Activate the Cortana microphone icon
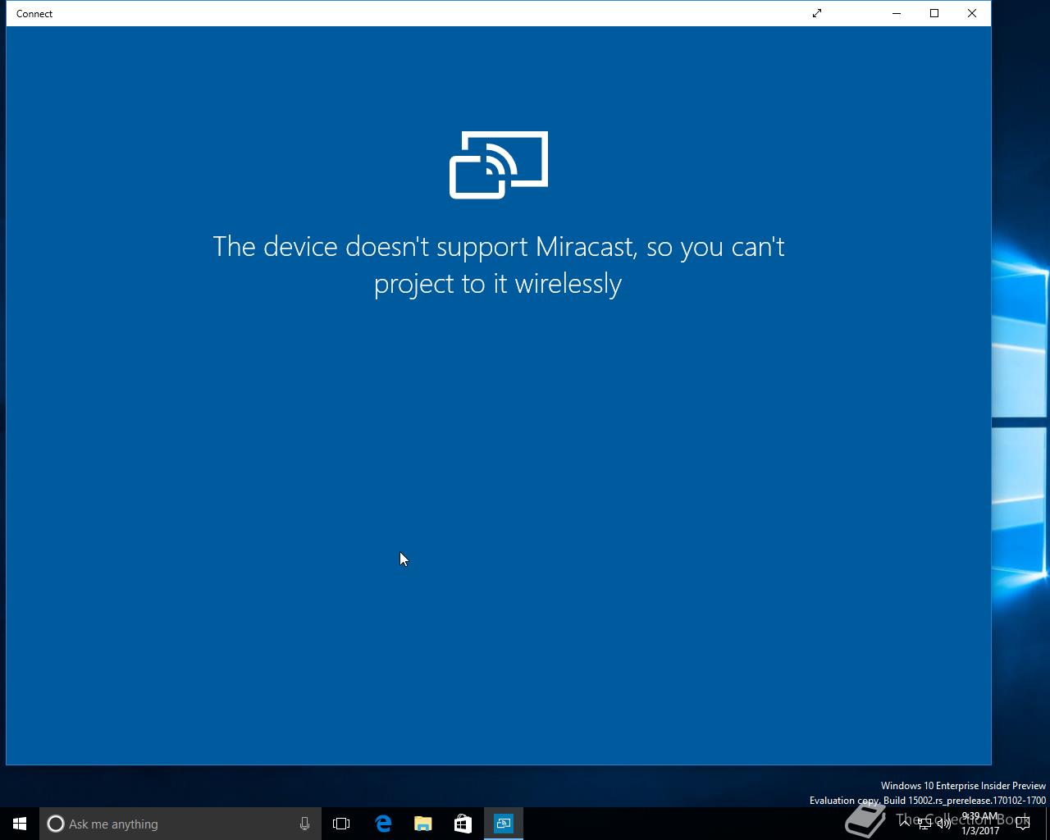This screenshot has width=1050, height=840. 304,824
